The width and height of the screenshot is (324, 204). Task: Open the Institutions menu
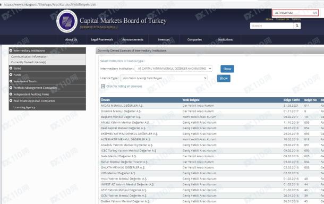pos(225,39)
